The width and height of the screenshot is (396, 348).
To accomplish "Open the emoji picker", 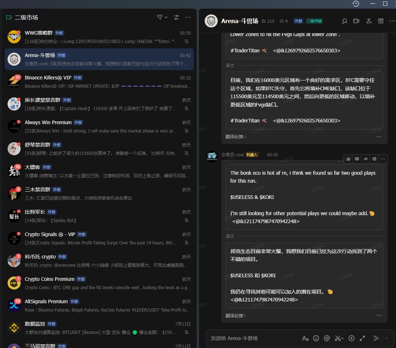I will coord(316,338).
